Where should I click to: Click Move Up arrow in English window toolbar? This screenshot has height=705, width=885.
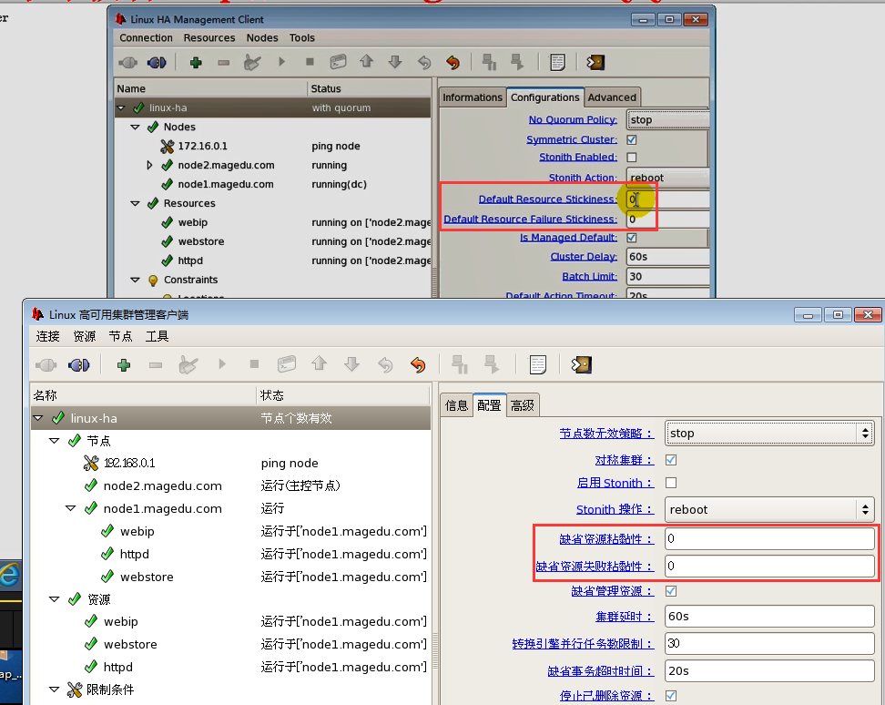[366, 61]
